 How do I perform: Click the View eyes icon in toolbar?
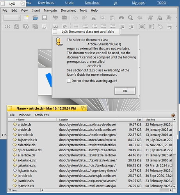coord(7,27)
